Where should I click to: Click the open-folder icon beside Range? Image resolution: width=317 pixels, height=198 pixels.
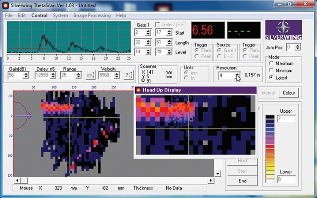click(91, 75)
